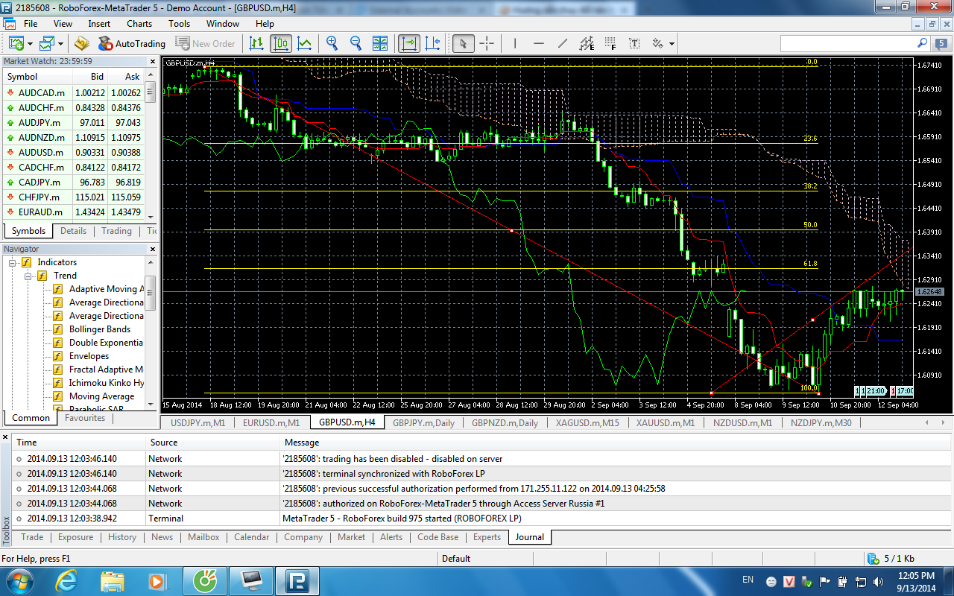Select the EURAUD.m symbol row
The width and height of the screenshot is (954, 596).
coord(73,212)
